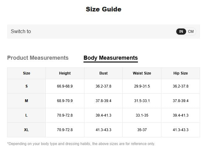Select the Body Measurements tab

[110, 58]
